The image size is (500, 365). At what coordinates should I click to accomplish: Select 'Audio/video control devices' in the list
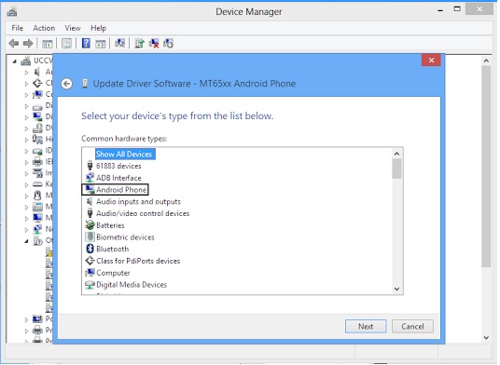click(x=143, y=213)
